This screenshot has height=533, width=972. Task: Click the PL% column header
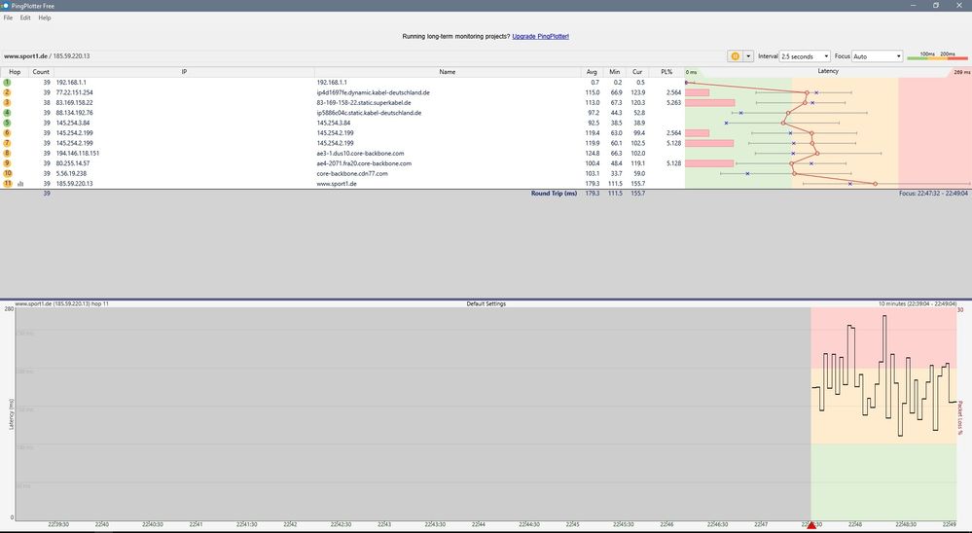[x=666, y=72]
